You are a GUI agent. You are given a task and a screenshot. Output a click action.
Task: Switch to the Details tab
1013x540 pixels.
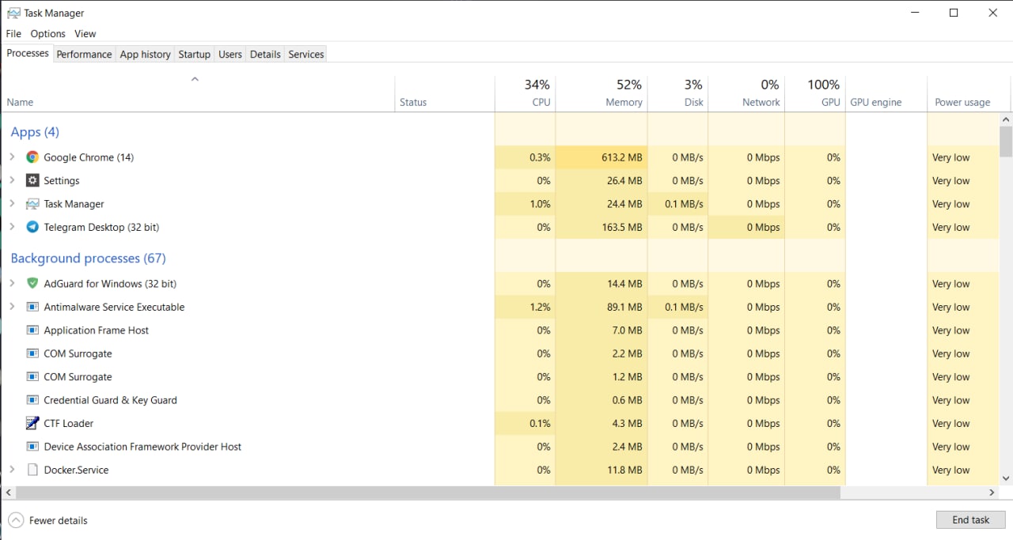coord(265,55)
